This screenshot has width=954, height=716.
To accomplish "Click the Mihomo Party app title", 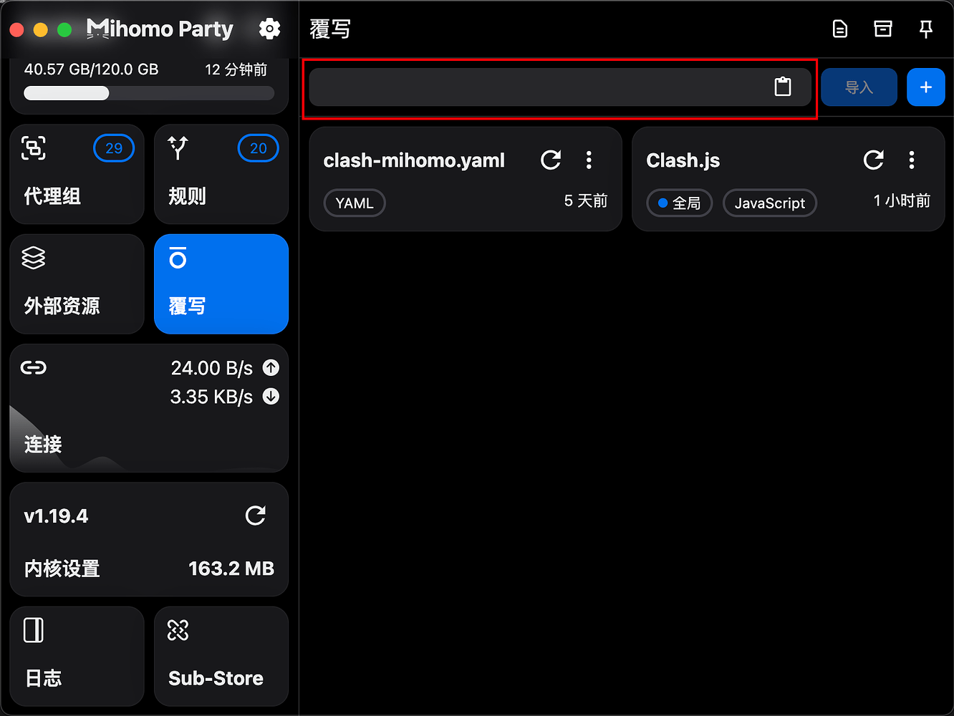I will (x=160, y=29).
